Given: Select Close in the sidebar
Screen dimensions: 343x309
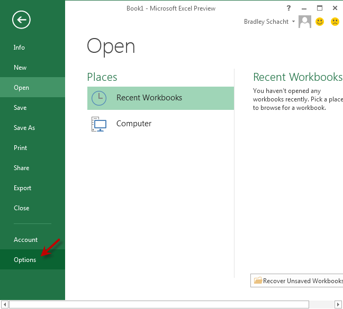Looking at the screenshot, I should pyautogui.click(x=32, y=208).
